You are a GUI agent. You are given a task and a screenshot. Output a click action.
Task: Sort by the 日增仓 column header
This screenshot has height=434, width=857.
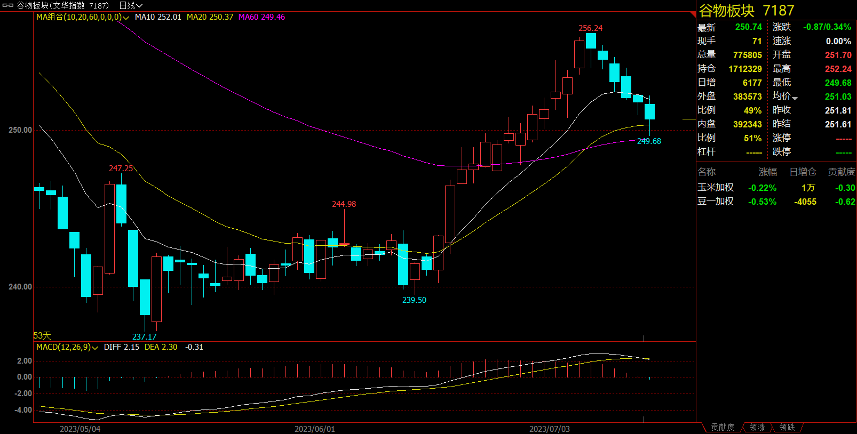click(x=803, y=172)
